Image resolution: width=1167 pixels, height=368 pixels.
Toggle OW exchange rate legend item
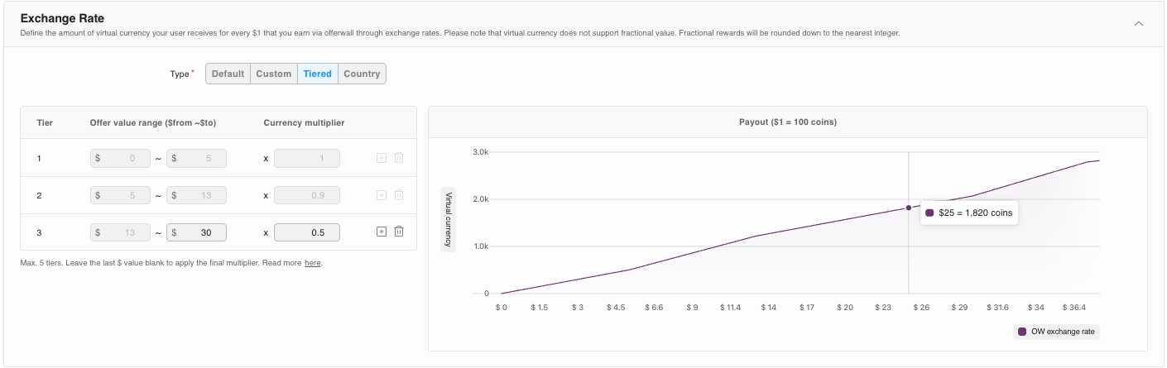click(1058, 332)
